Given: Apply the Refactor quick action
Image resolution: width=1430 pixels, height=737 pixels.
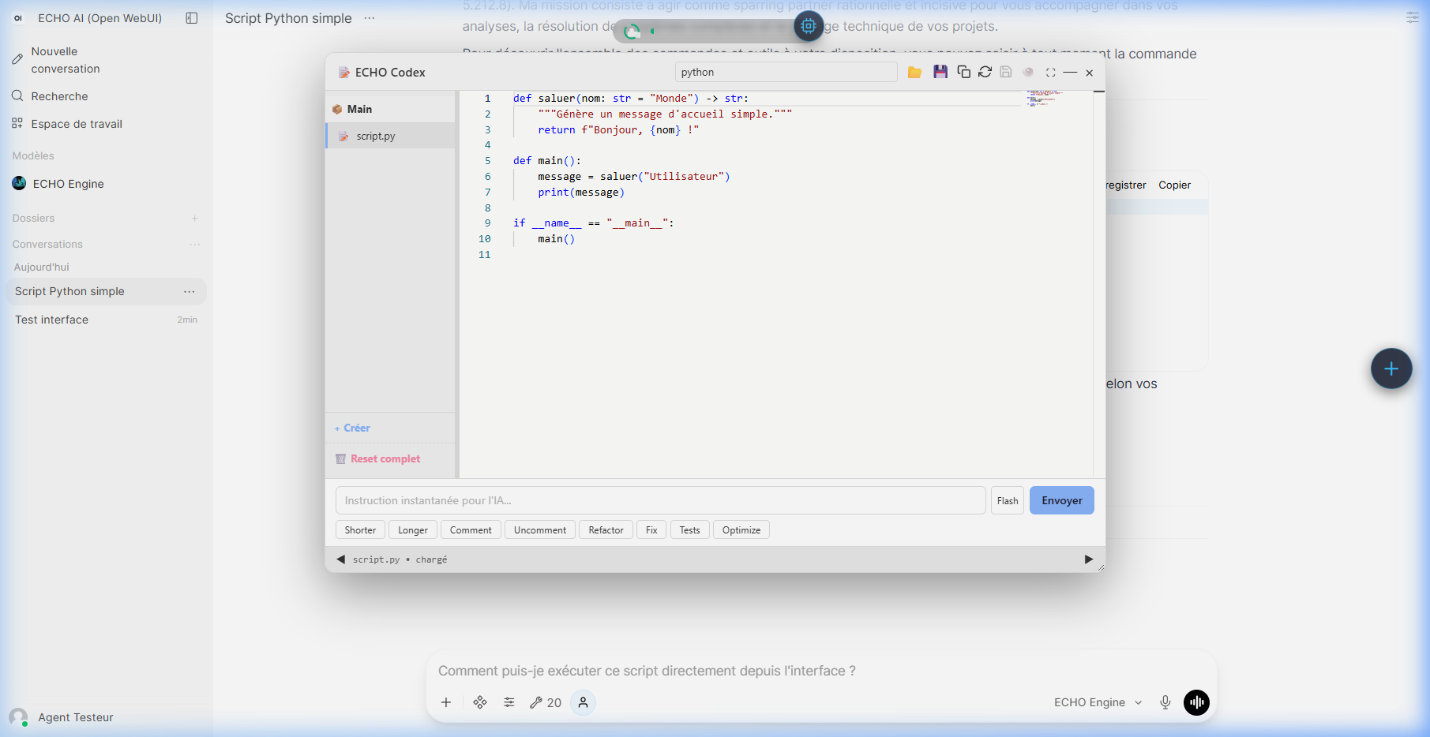Looking at the screenshot, I should coord(606,530).
